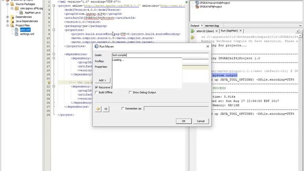Viewport: 304px width, 171px height.
Task: Collapse the first dependency code fold
Action: coord(54,58)
